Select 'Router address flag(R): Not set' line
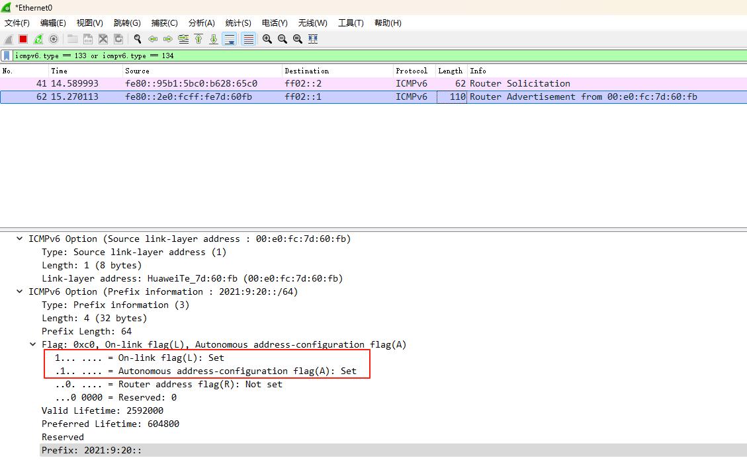 tap(169, 385)
